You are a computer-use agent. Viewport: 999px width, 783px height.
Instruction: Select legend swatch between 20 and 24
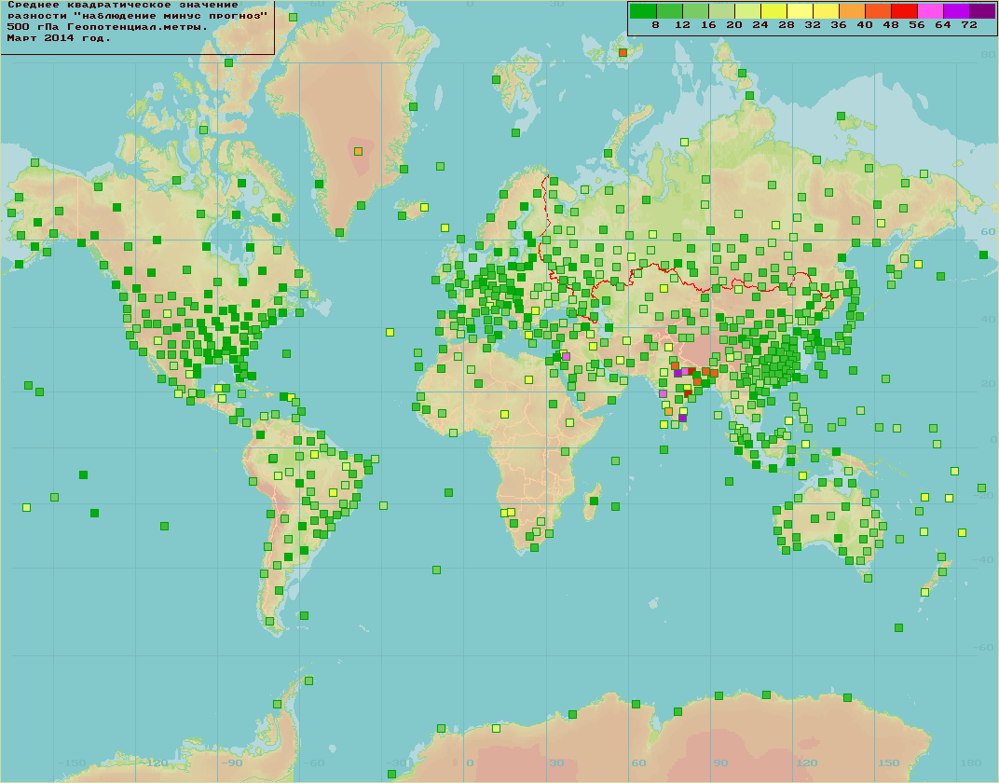(x=747, y=11)
